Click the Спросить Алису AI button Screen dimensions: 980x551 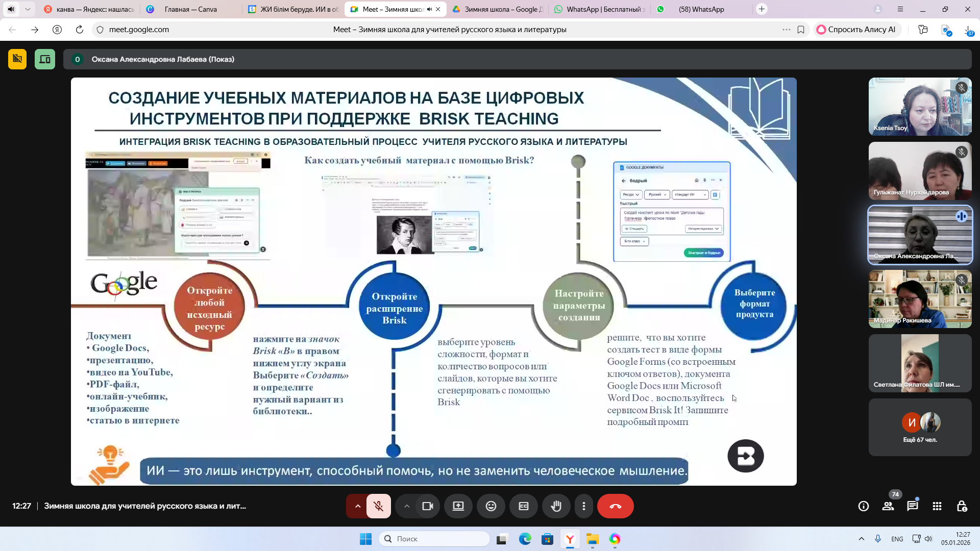coord(856,30)
